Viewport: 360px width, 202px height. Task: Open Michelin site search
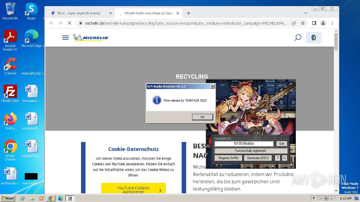coord(298,38)
